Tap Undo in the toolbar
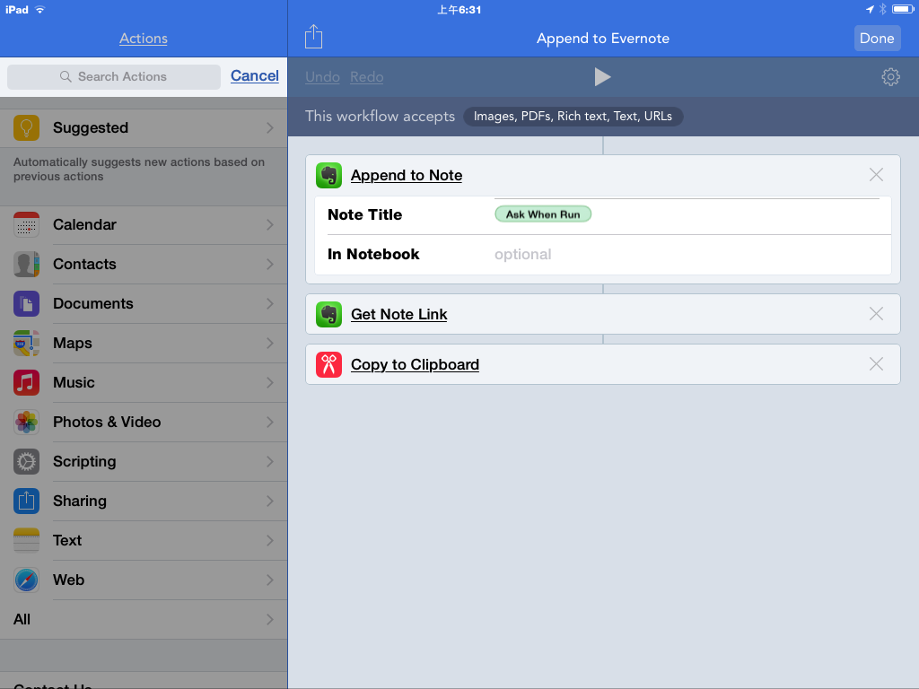Screen dimensions: 919x689 pyautogui.click(x=322, y=77)
